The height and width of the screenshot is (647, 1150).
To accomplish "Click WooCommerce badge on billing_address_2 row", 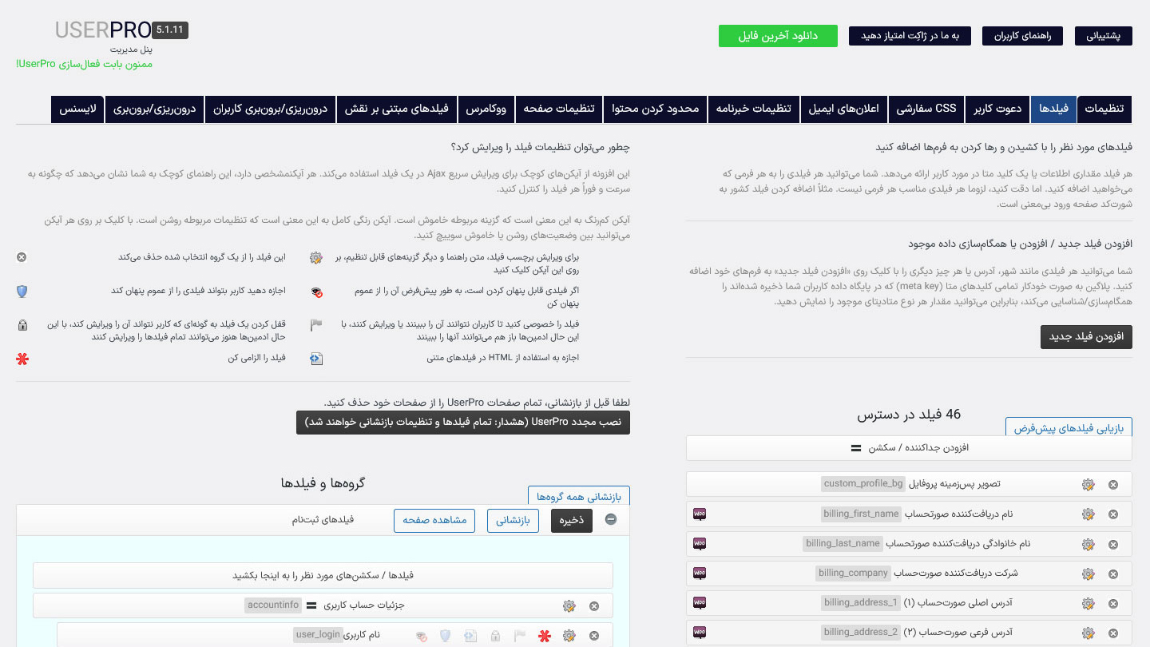I will coord(700,632).
